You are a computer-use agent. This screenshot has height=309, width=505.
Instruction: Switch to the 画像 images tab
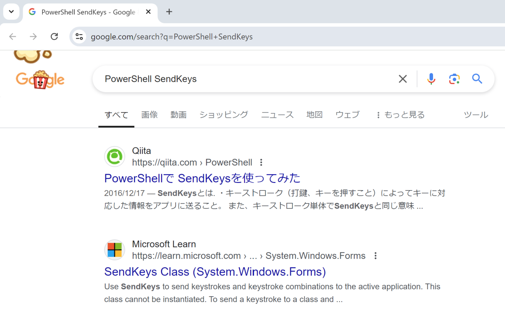point(150,115)
